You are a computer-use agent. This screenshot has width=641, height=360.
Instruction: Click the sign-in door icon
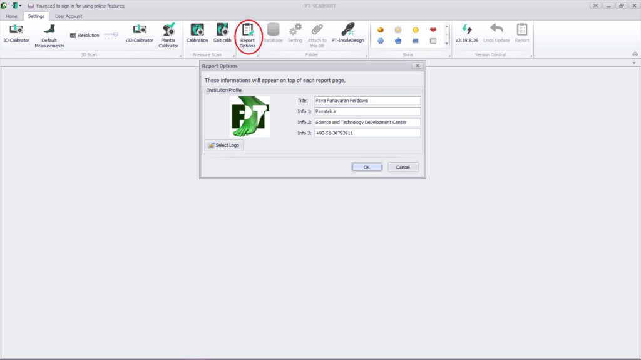14,6
